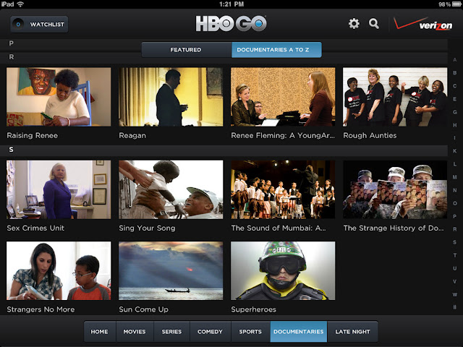The height and width of the screenshot is (347, 463).
Task: Jump to letter R in index
Action: click(x=455, y=229)
